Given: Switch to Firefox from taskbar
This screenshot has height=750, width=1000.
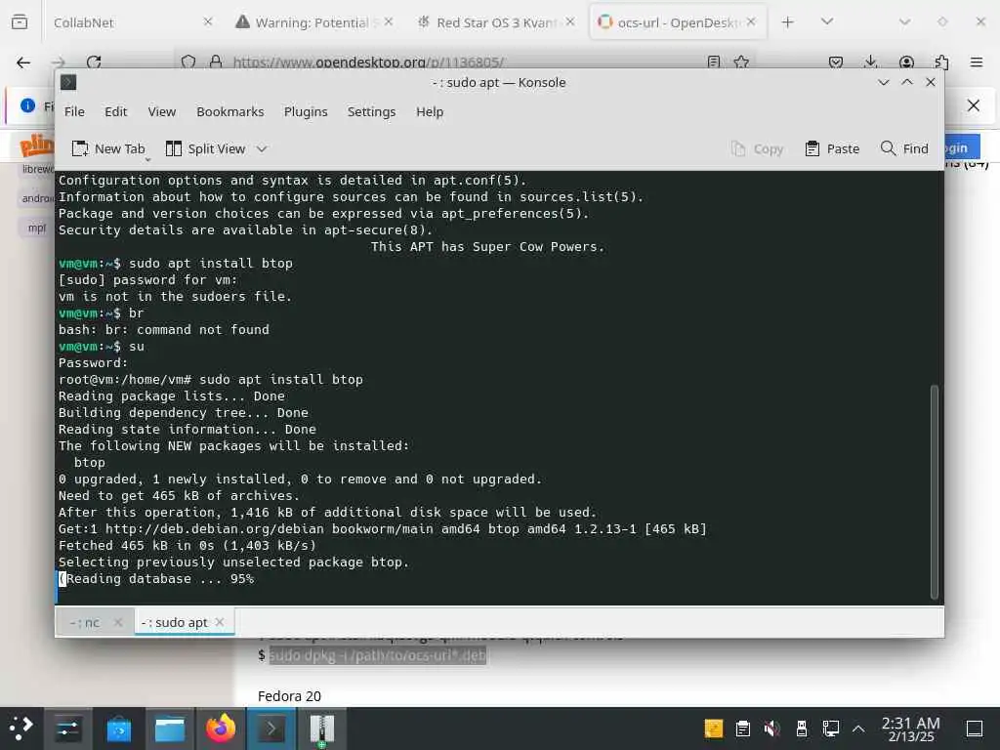Looking at the screenshot, I should point(221,729).
